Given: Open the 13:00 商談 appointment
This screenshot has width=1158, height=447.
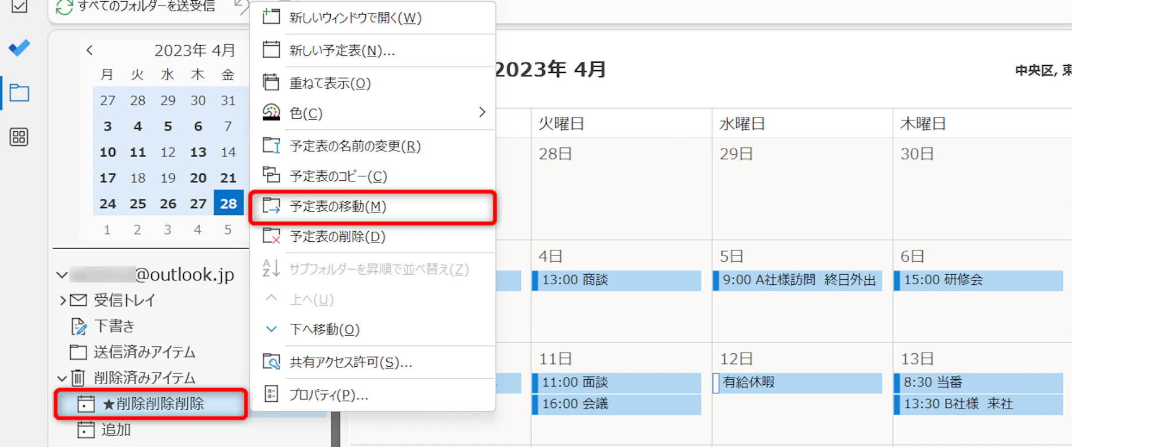Looking at the screenshot, I should coord(616,280).
